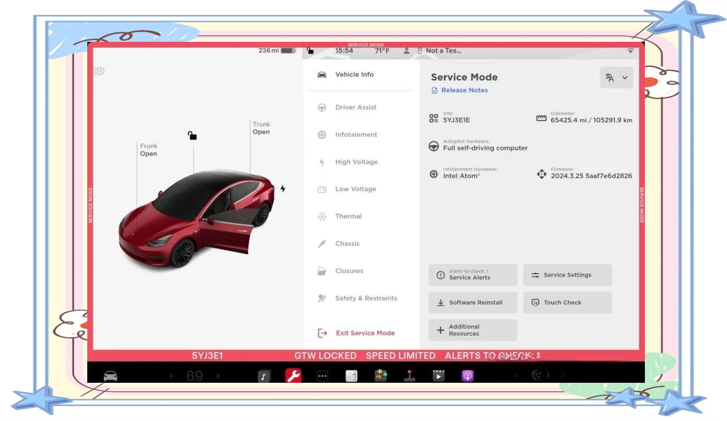The width and height of the screenshot is (727, 421).
Task: Tap the Firmware version icon
Action: click(x=541, y=175)
